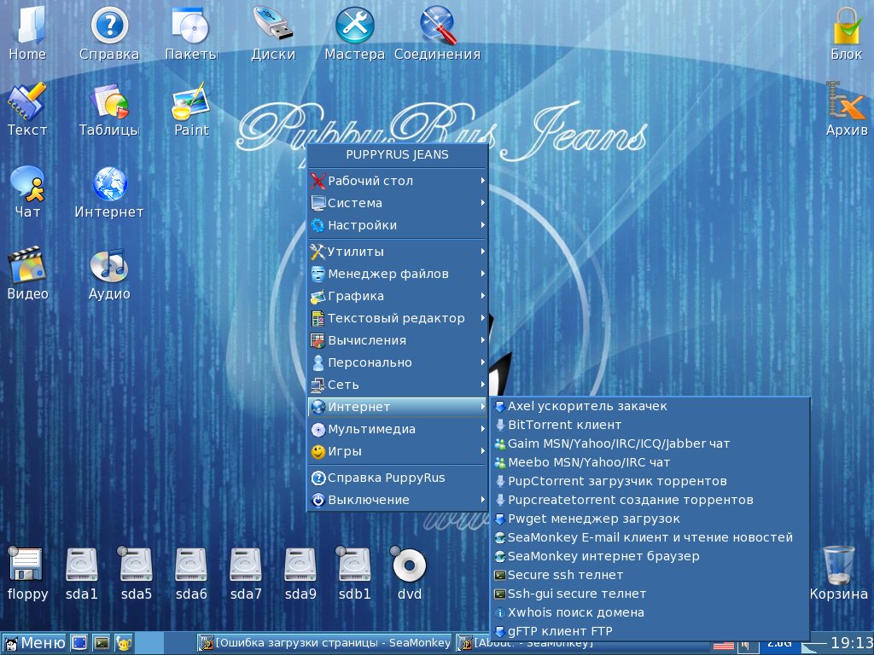Open Справка PuppyRus menu entry
Image resolution: width=874 pixels, height=655 pixels.
coord(398,478)
